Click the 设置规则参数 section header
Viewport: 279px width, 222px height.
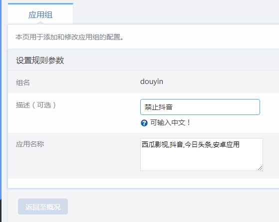tap(40, 60)
